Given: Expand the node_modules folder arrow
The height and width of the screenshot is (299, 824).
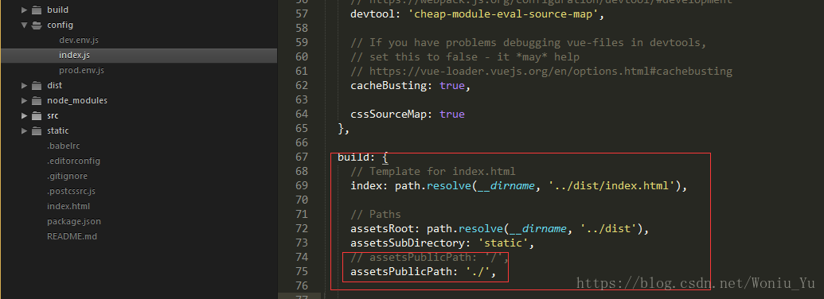Looking at the screenshot, I should click(24, 100).
